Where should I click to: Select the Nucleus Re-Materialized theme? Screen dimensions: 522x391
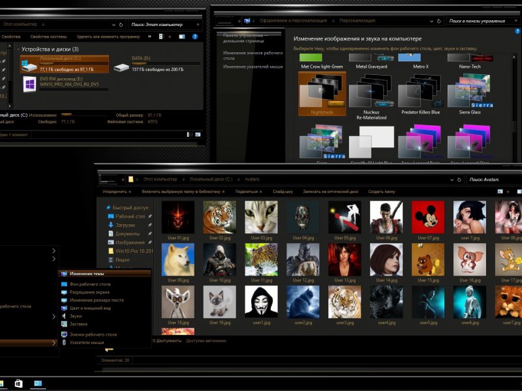(371, 97)
